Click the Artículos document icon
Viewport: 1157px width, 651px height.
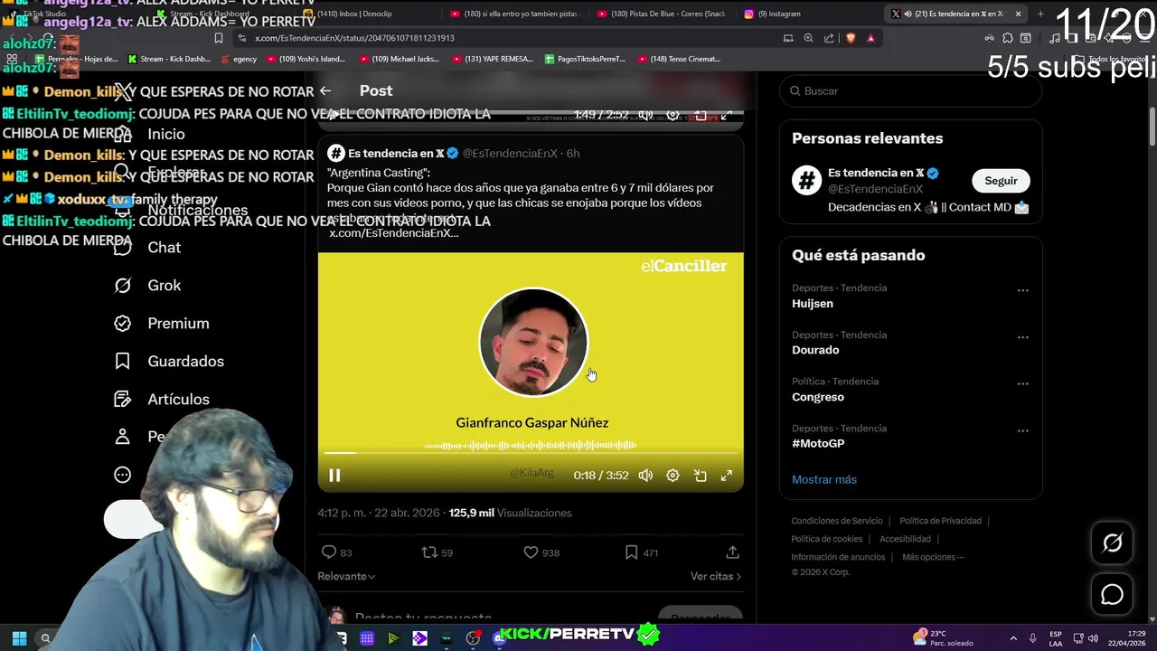123,399
